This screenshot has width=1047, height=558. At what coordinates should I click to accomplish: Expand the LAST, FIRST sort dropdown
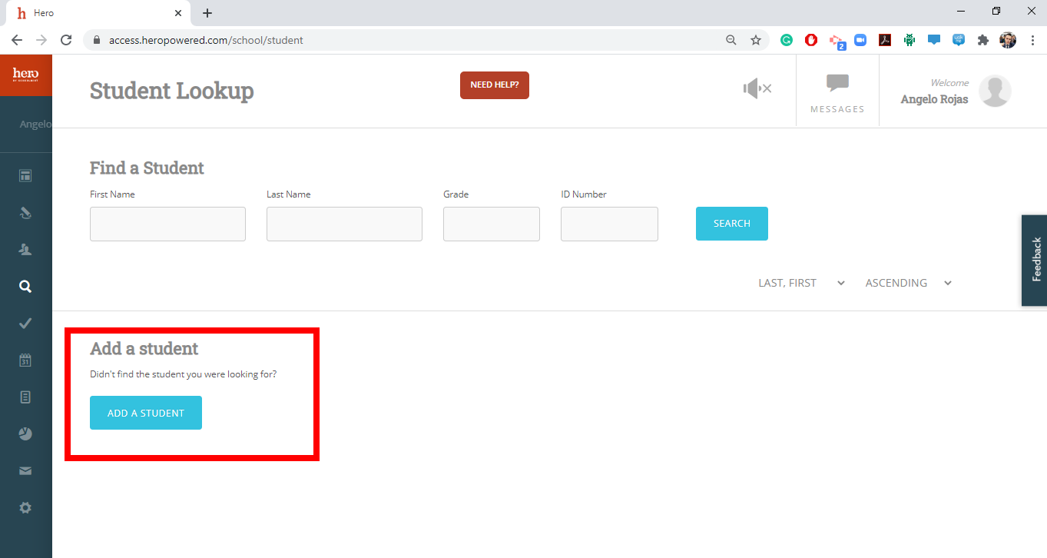pyautogui.click(x=801, y=283)
